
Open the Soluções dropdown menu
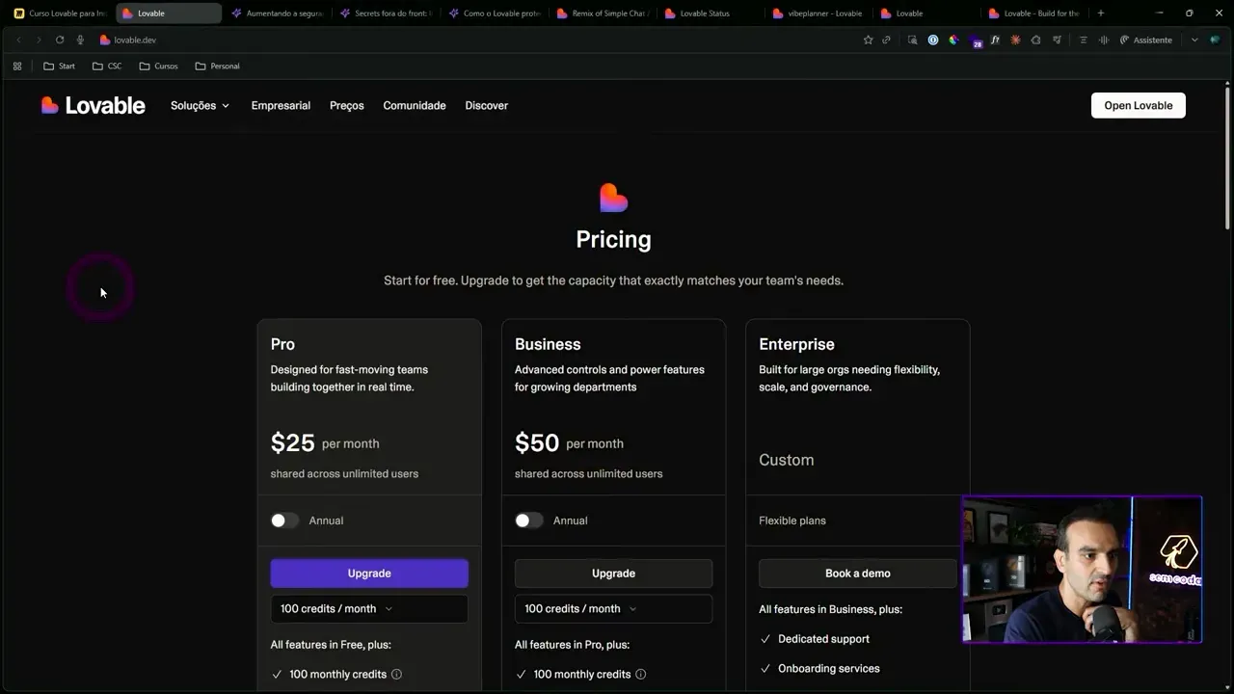tap(199, 105)
